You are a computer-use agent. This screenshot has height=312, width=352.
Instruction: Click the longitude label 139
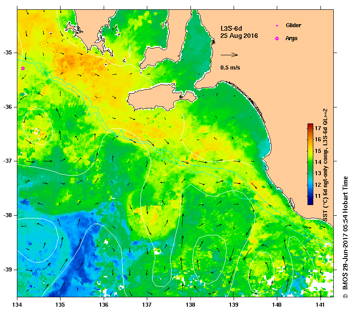[x=234, y=304]
